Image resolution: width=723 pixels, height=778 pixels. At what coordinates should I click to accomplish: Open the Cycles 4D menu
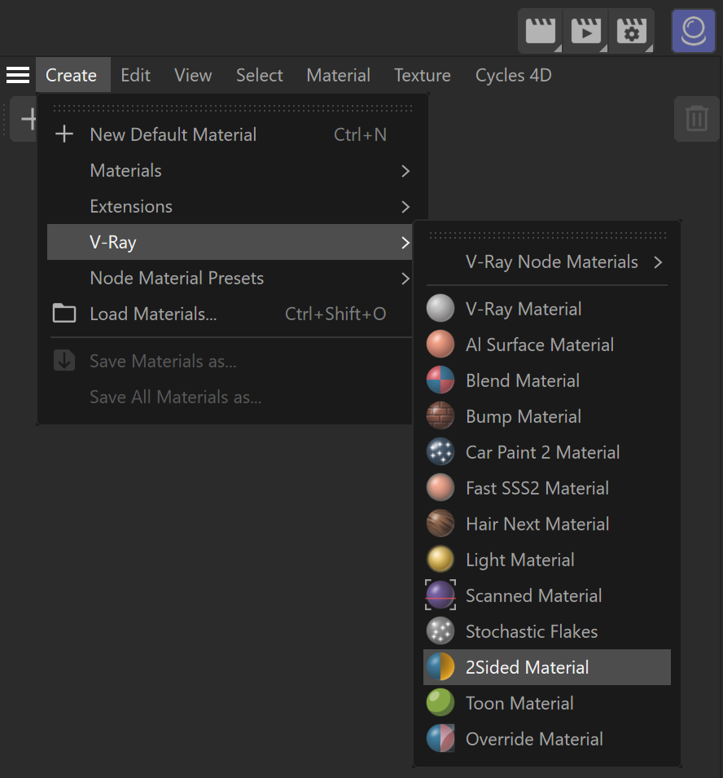(x=513, y=75)
